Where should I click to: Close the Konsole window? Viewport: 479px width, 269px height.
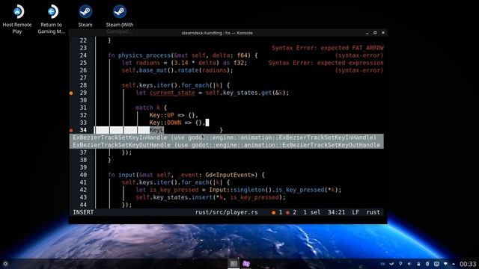click(x=383, y=33)
